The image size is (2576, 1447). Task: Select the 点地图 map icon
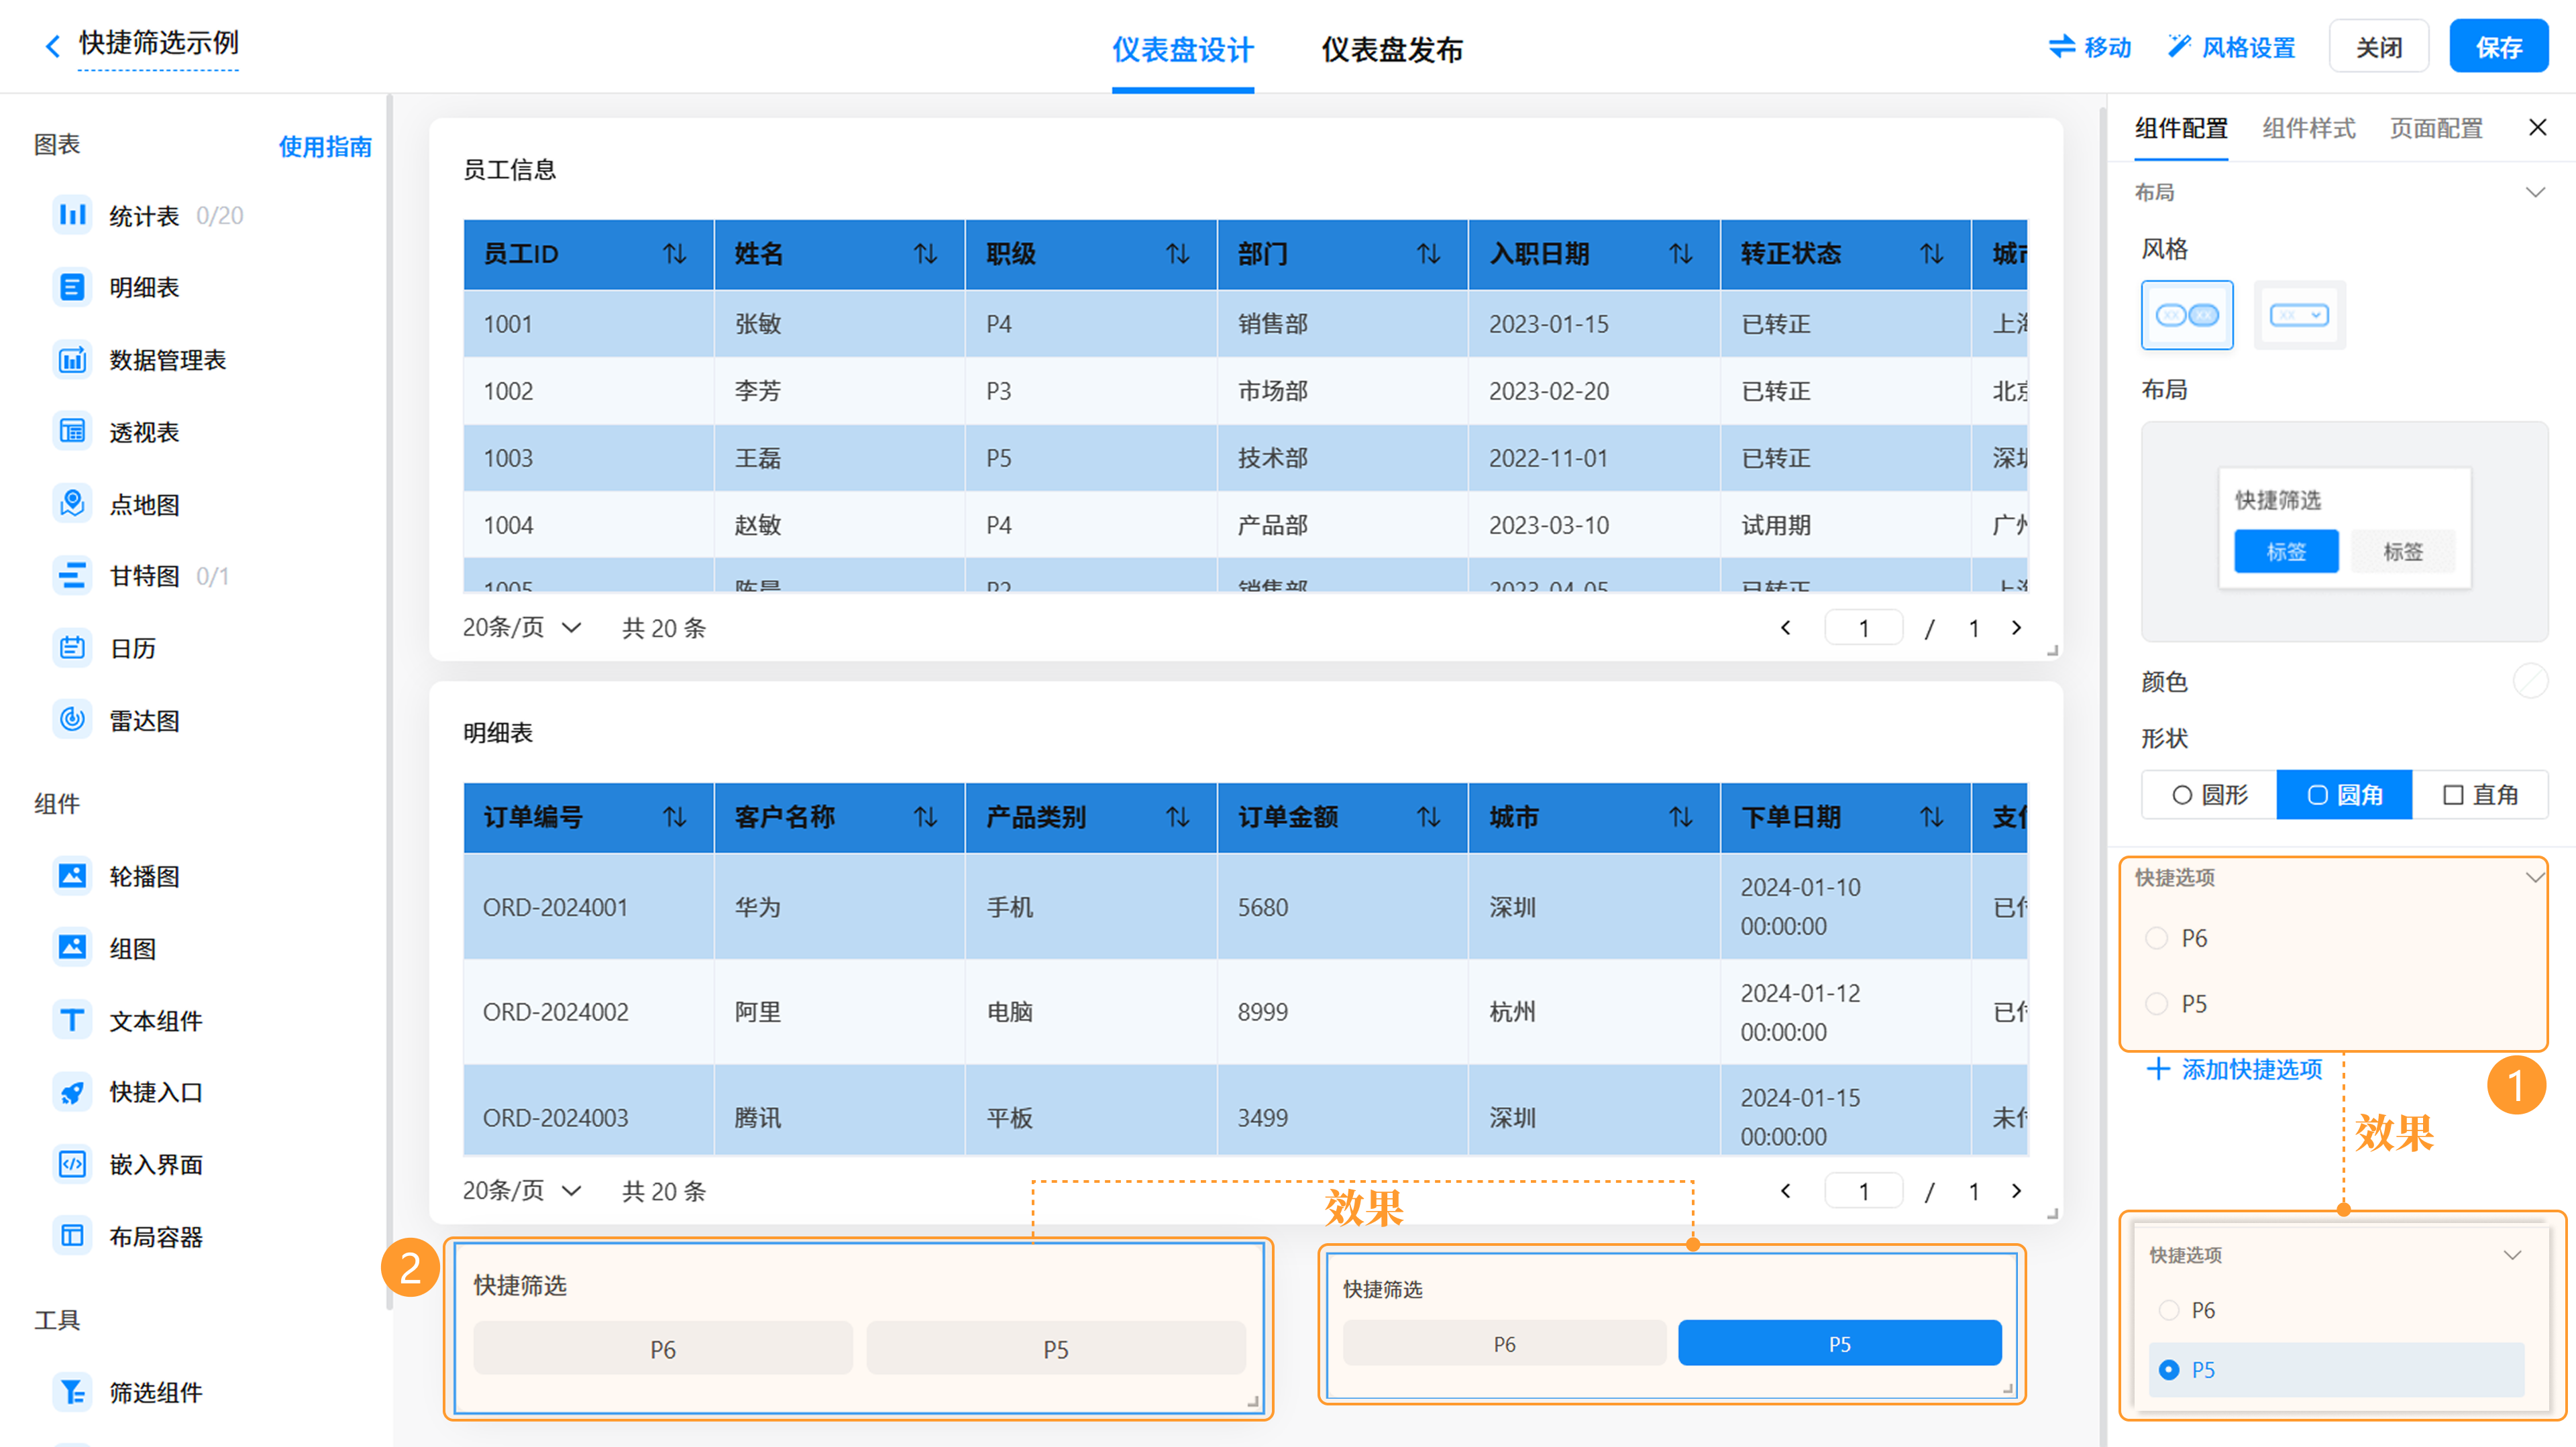72,504
